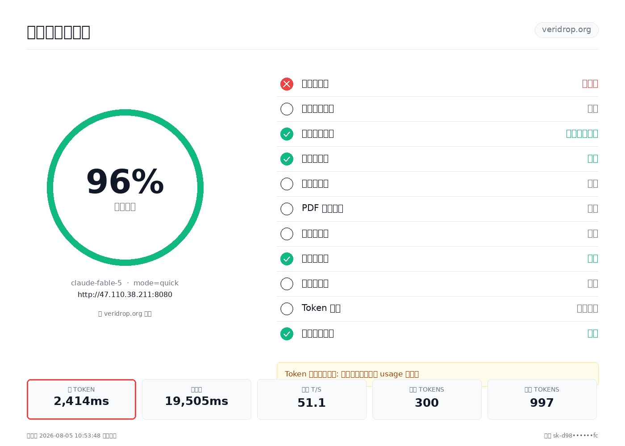Click the masked key sk-d98••••••fc
The height and width of the screenshot is (446, 625).
tap(575, 435)
